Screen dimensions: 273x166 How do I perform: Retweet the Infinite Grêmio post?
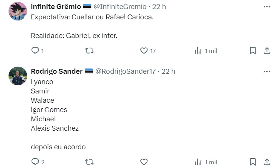coord(89,51)
